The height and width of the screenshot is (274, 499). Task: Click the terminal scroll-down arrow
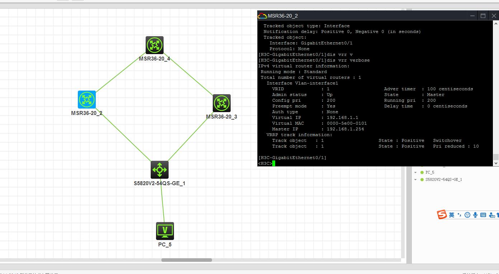(x=496, y=163)
